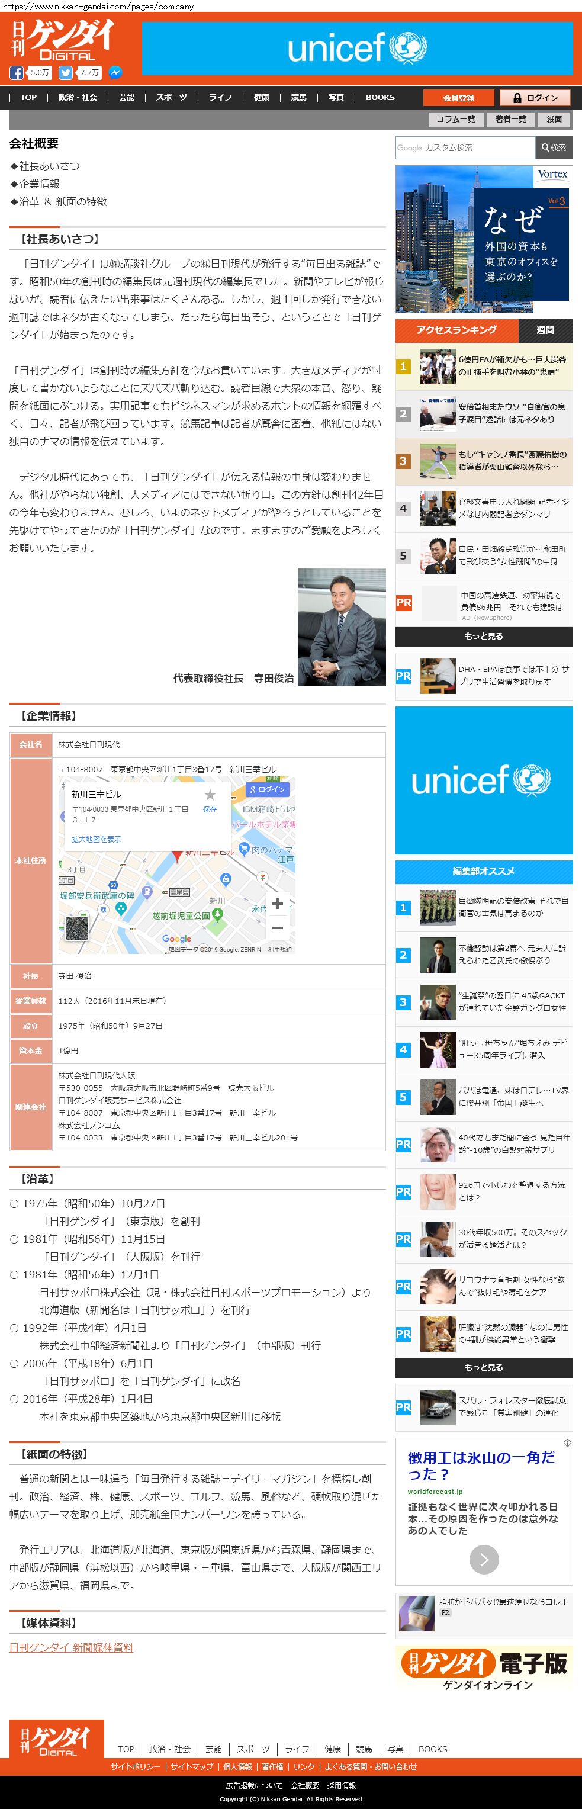Click the padlock ログイン button
The width and height of the screenshot is (582, 1809).
(534, 98)
